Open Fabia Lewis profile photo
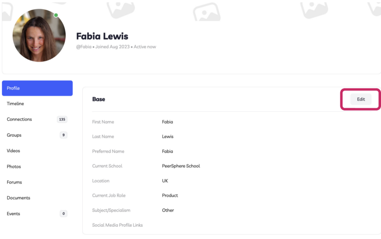Viewport: 381px width, 239px height. tap(39, 36)
